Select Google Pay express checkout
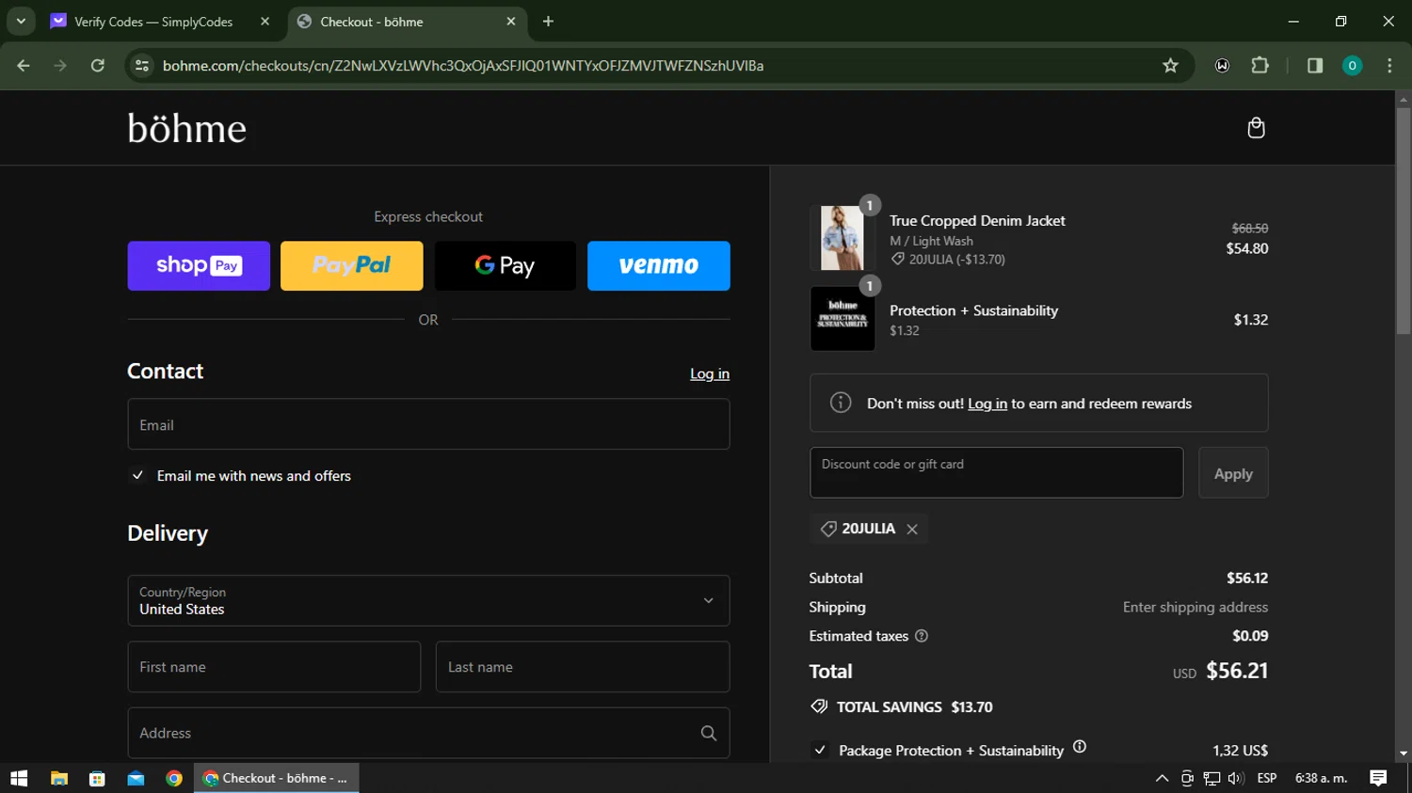Screen dimensions: 1412x793 click(505, 265)
